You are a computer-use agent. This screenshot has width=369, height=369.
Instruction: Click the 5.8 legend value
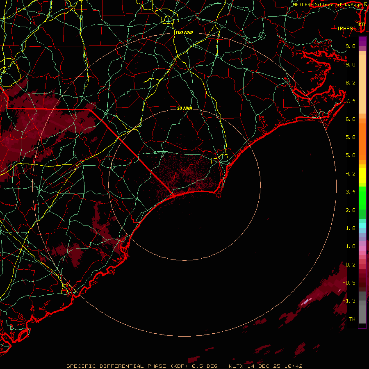(351, 137)
